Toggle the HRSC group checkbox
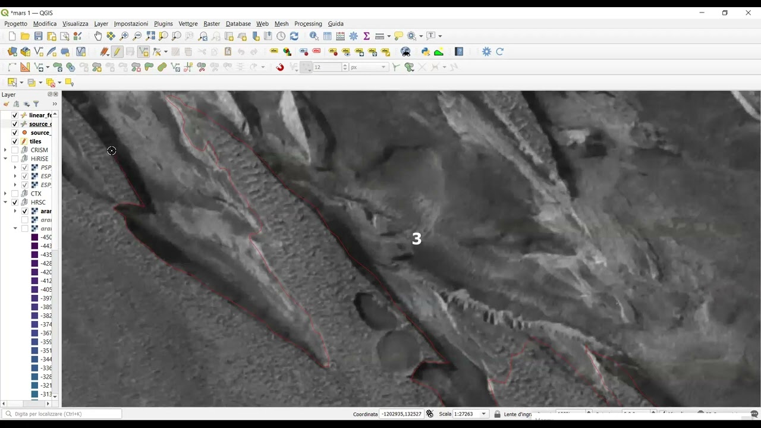 (15, 203)
